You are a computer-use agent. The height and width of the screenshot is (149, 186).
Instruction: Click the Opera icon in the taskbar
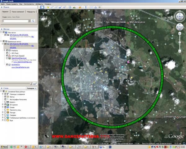[26, 147]
